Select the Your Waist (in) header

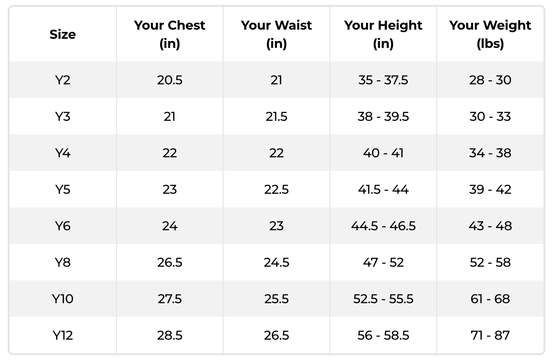click(276, 34)
